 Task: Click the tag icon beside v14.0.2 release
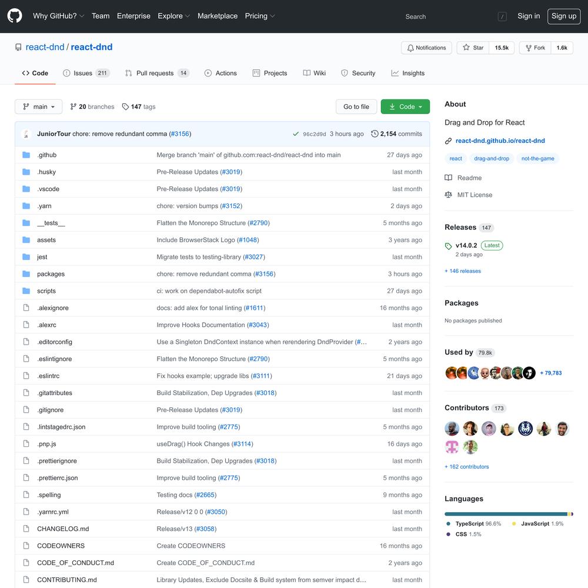click(448, 246)
